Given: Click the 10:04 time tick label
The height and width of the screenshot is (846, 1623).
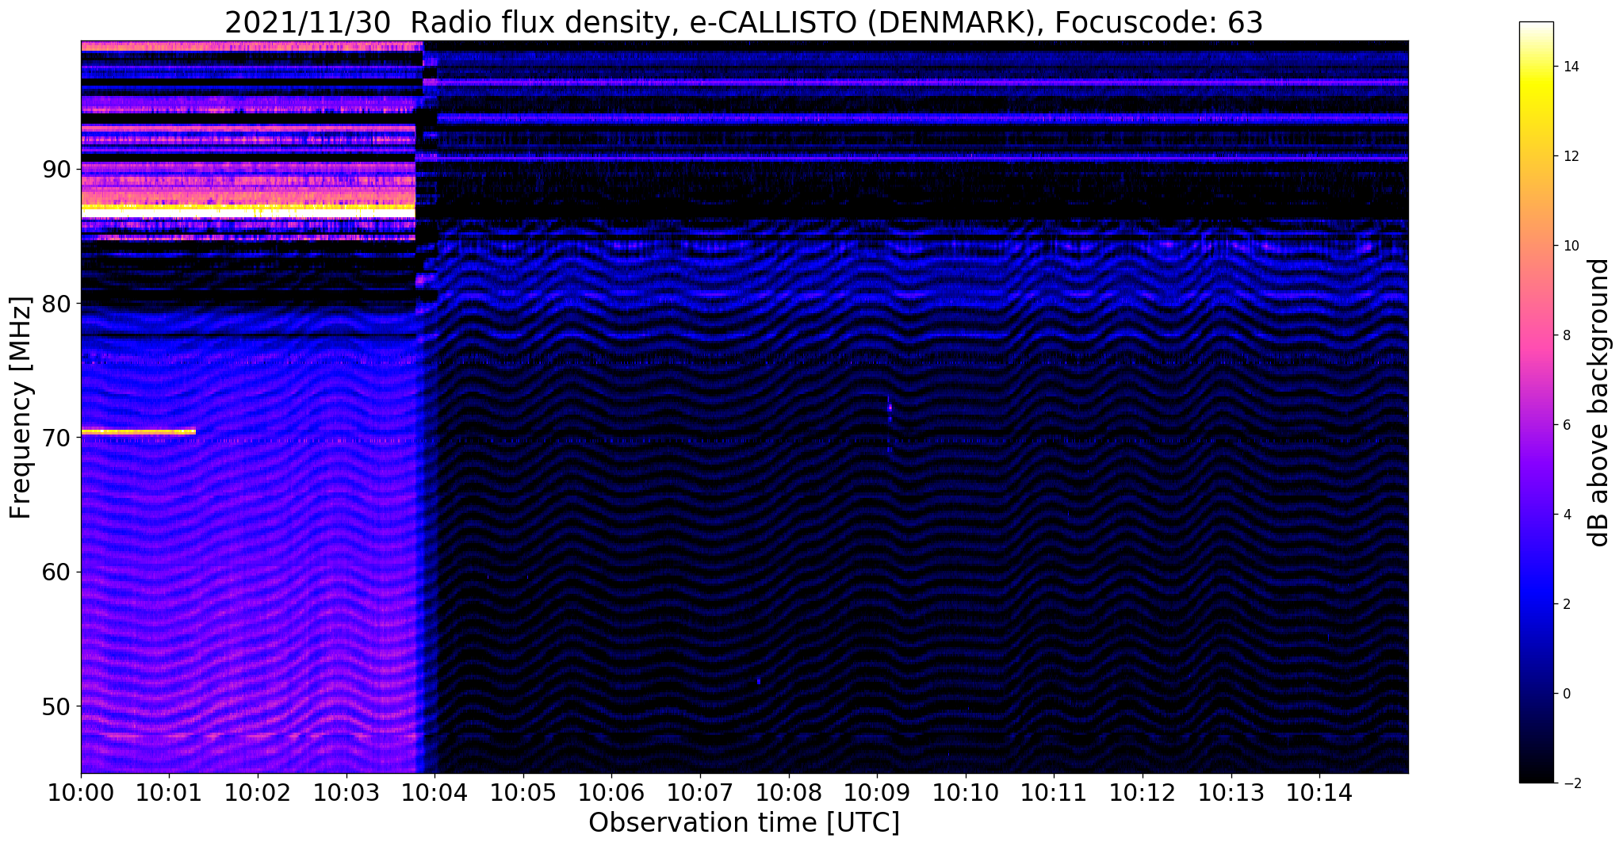Looking at the screenshot, I should 434,793.
